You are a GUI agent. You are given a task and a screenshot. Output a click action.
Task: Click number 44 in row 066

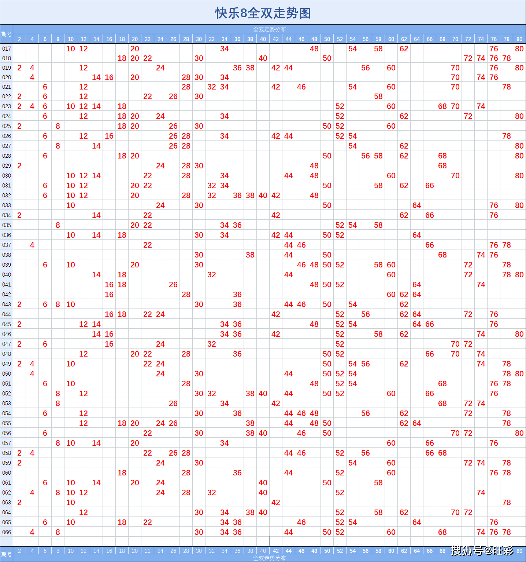[x=289, y=532]
